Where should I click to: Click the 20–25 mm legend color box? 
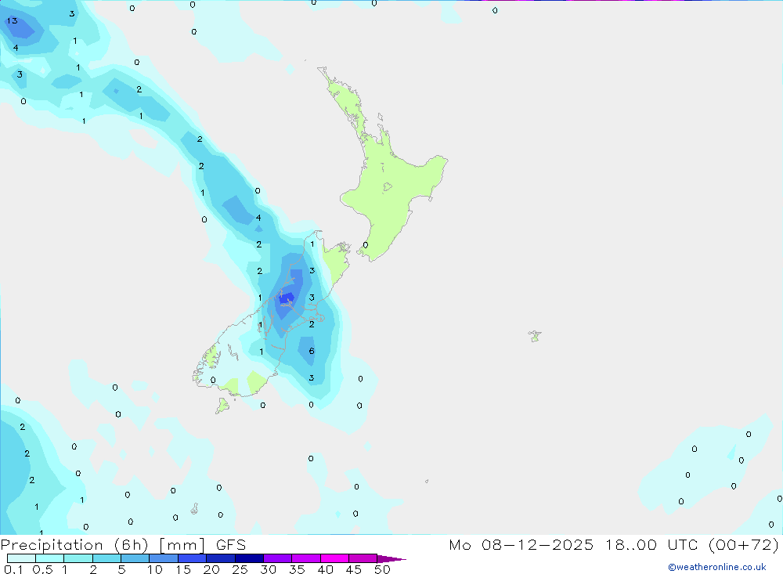pos(220,558)
